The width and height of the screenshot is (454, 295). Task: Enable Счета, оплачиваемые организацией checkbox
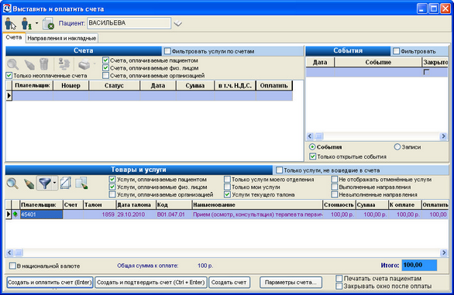(x=105, y=76)
